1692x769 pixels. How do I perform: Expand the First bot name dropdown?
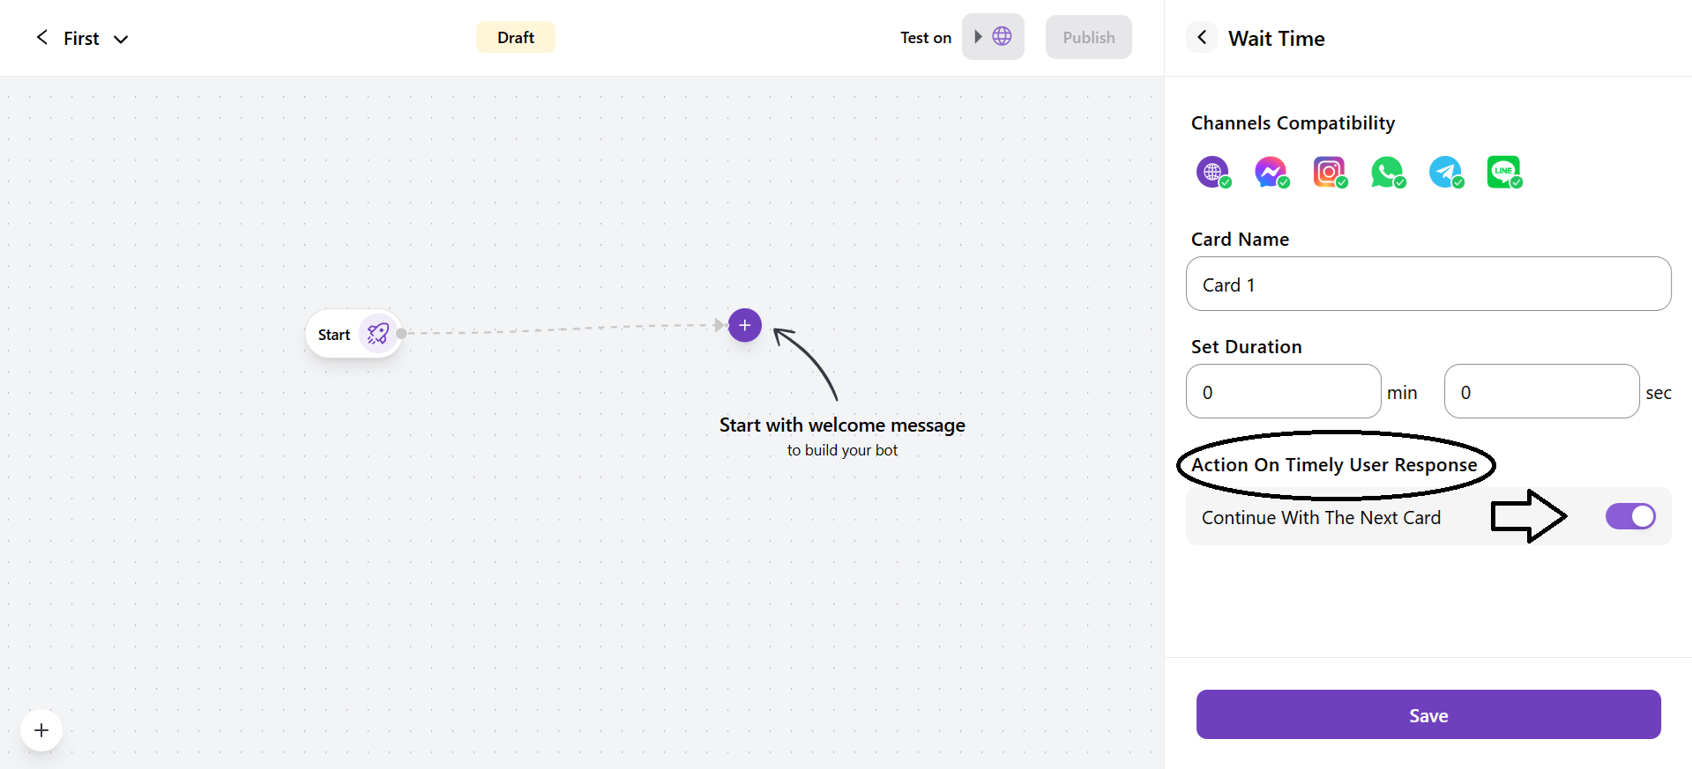(x=121, y=39)
